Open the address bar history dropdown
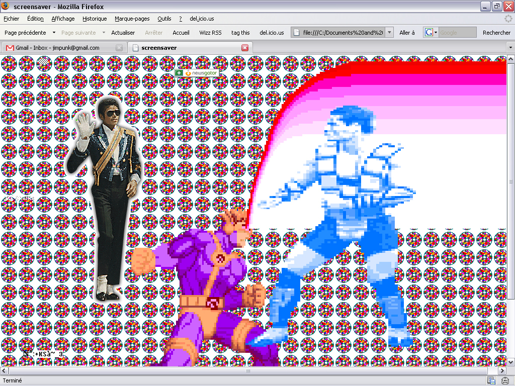The height and width of the screenshot is (386, 515). 389,33
